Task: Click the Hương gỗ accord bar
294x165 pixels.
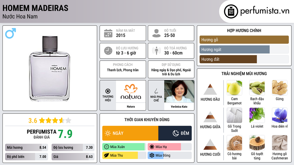Action: tap(244, 40)
